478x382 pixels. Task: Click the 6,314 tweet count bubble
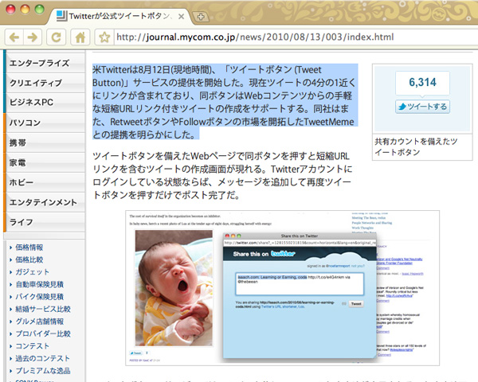[x=422, y=83]
